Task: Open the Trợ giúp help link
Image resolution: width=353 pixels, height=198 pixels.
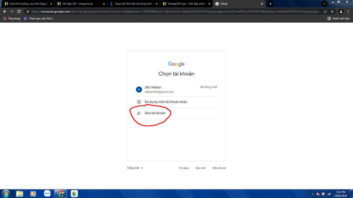Action: click(183, 168)
